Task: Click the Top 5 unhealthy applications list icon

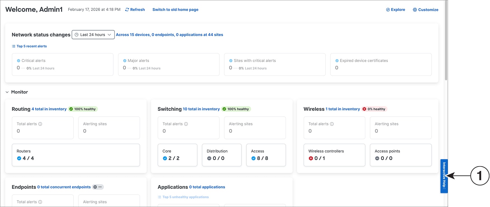Action: [159, 197]
